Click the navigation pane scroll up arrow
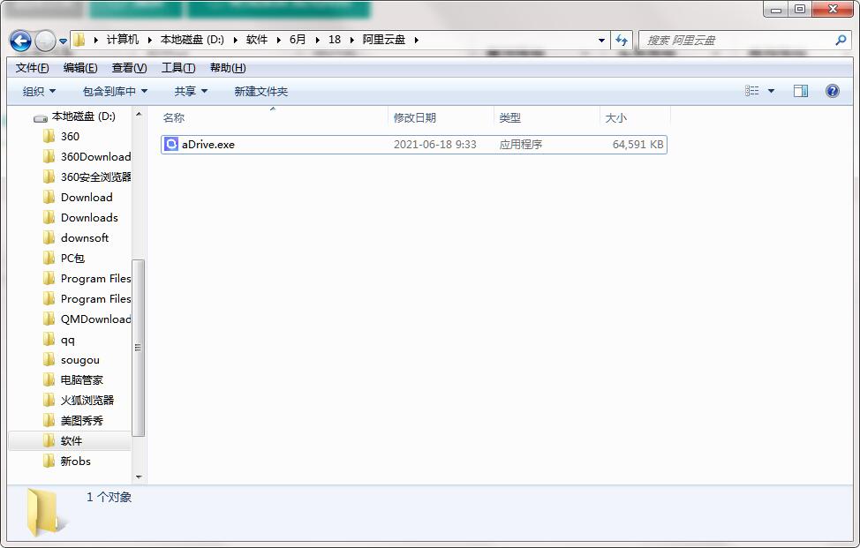Viewport: 860px width, 548px height. pyautogui.click(x=139, y=114)
